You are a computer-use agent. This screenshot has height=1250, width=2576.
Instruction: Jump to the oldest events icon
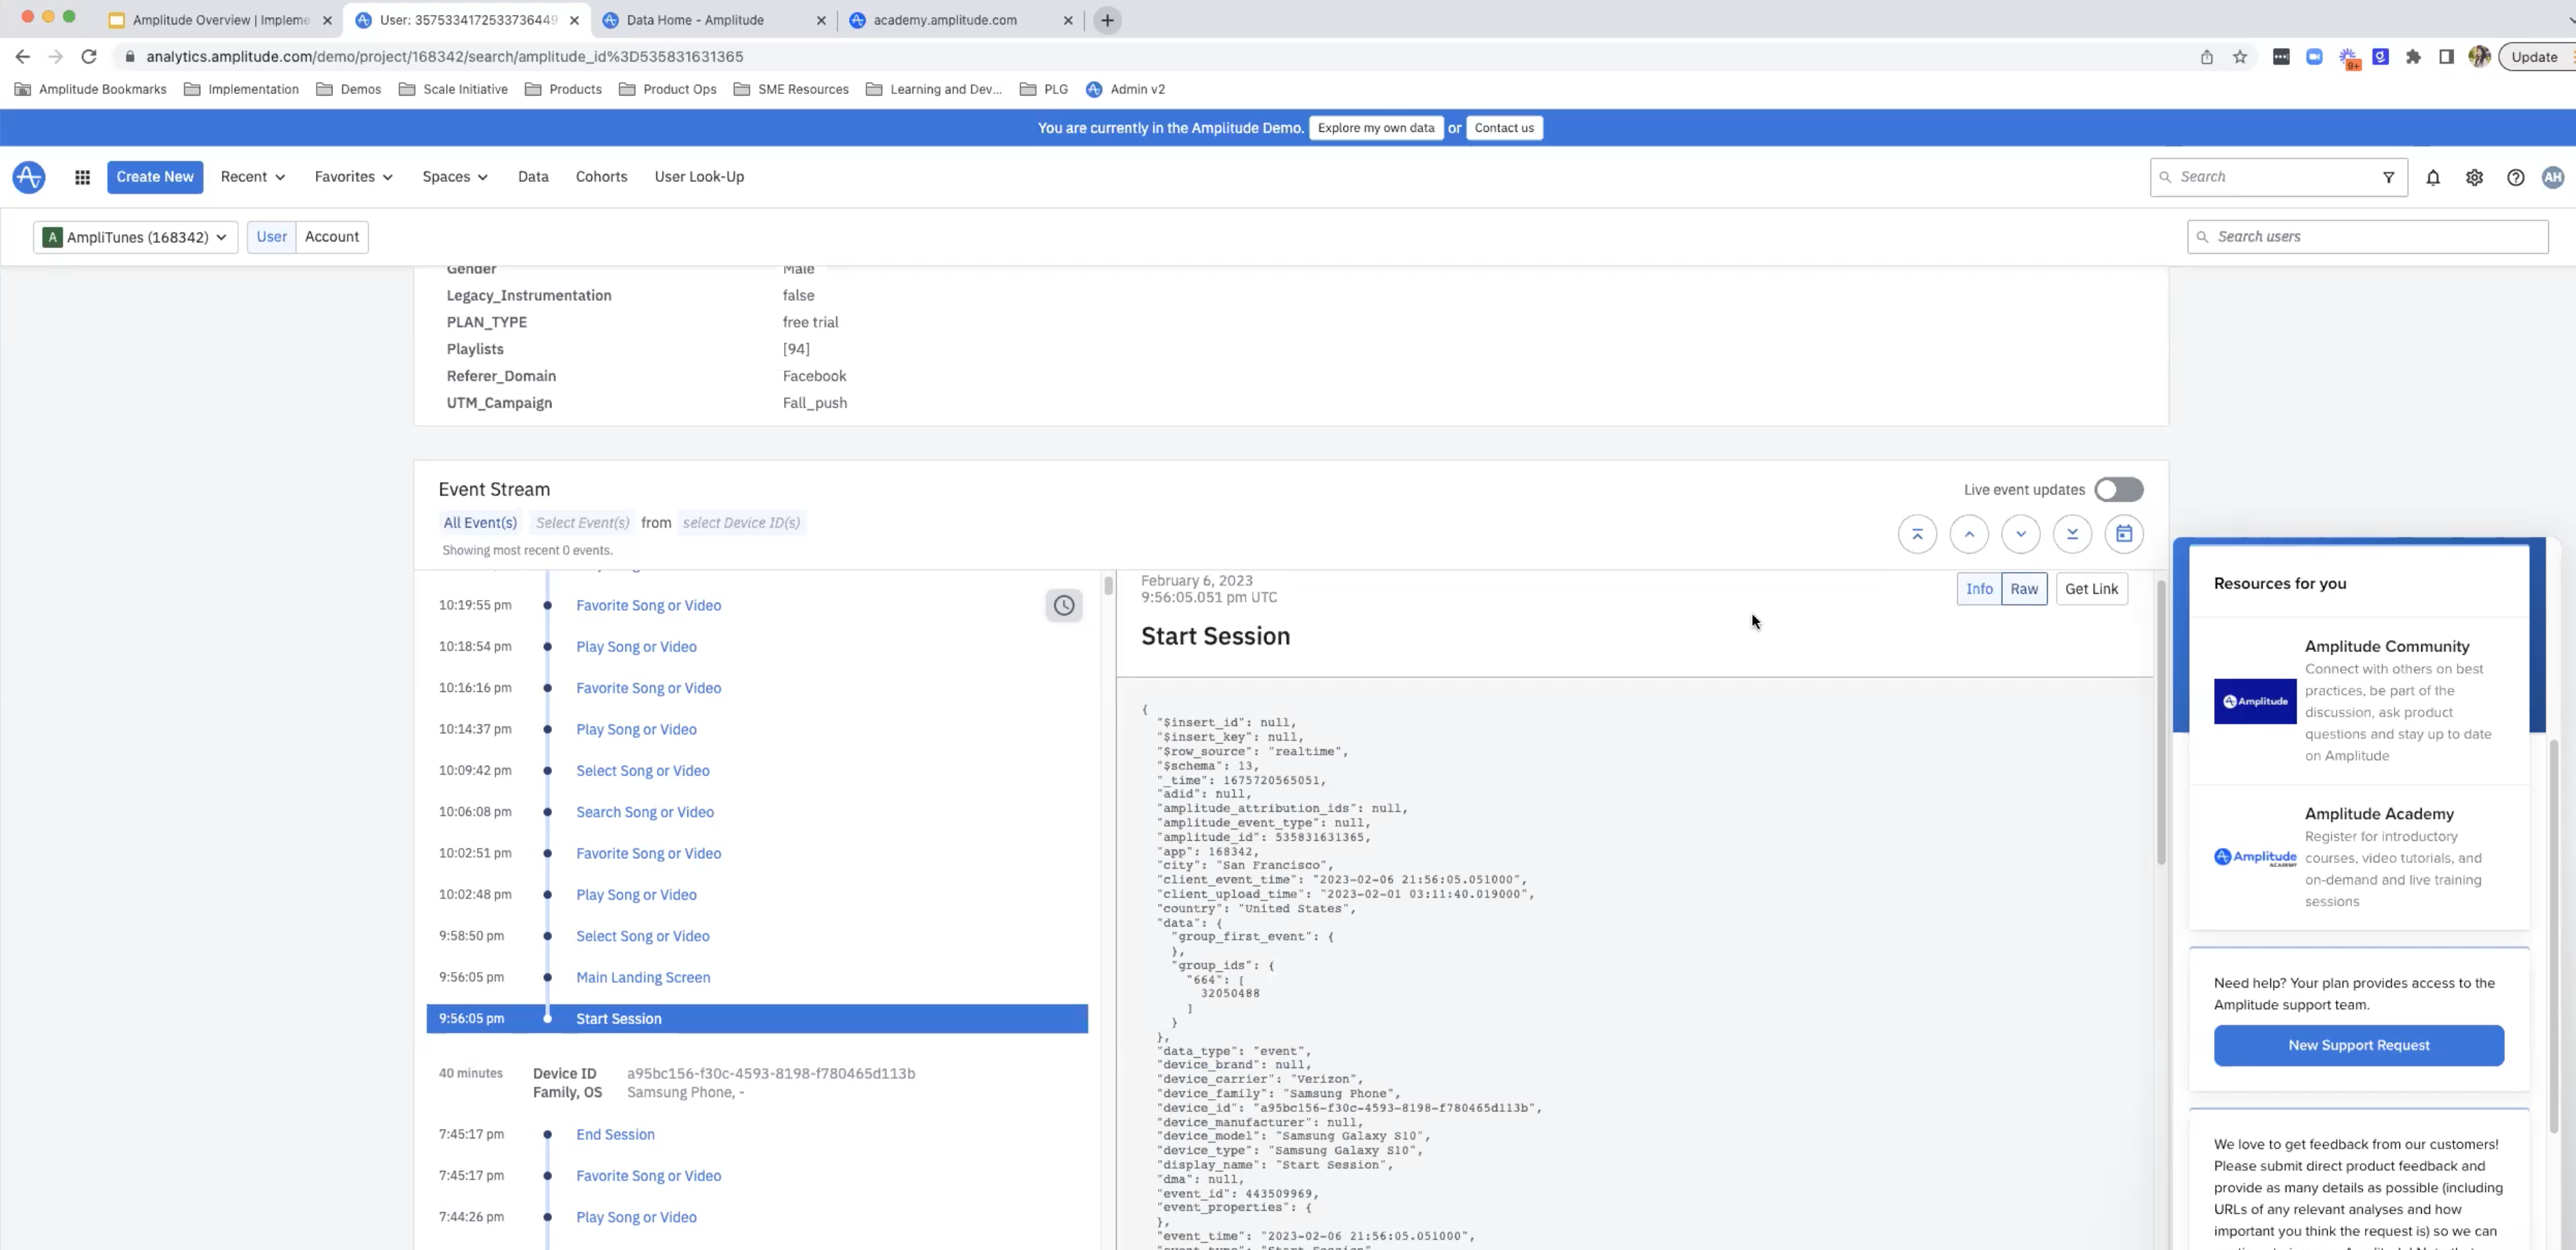(x=2071, y=534)
